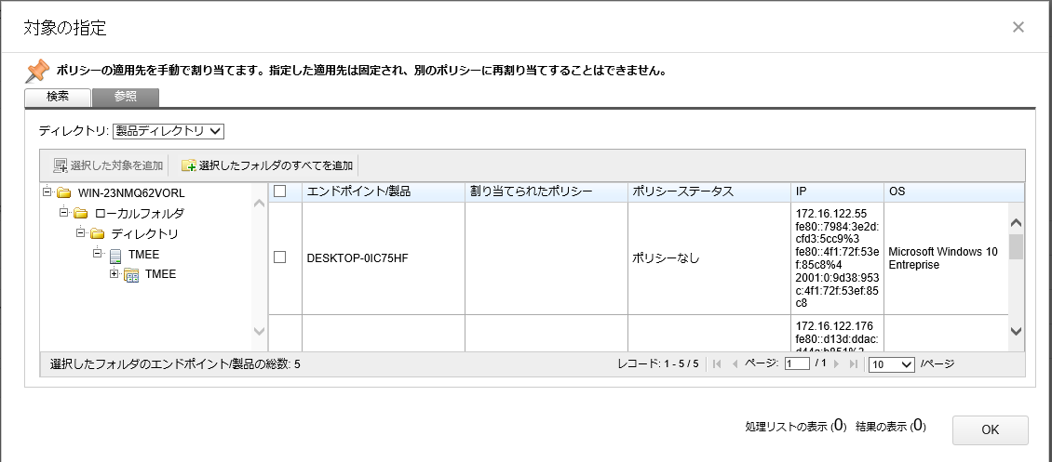This screenshot has height=462, width=1052.
Task: Click the TMEE server icon
Action: 115,255
